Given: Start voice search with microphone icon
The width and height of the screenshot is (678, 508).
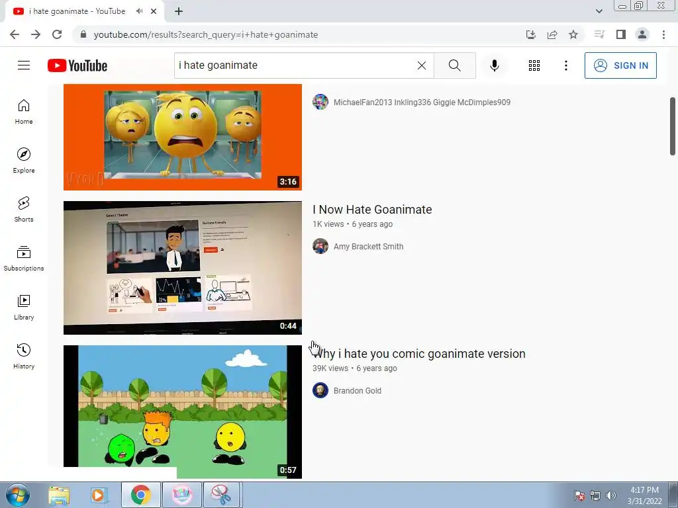Looking at the screenshot, I should point(494,65).
